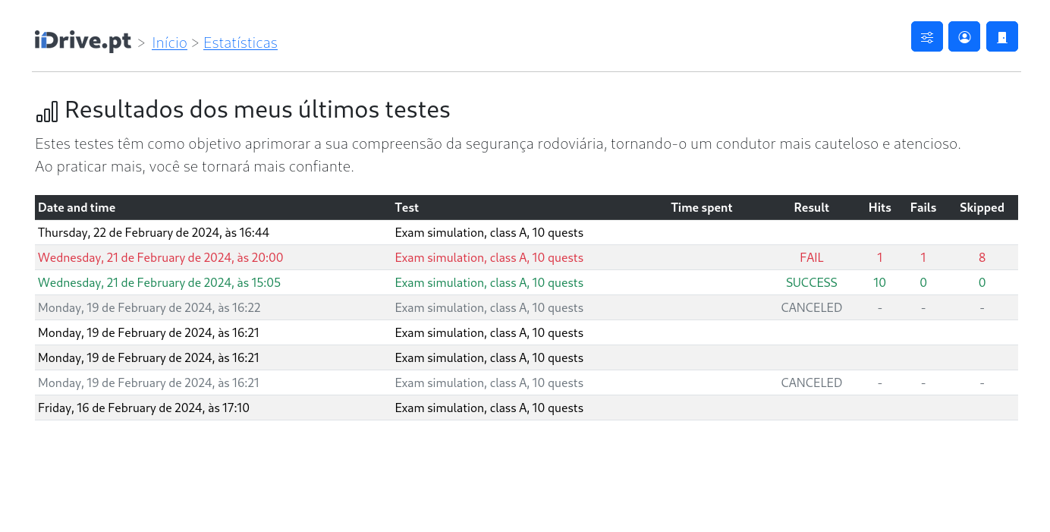Go to Início breadcrumb link
Screen dimensions: 1050x532
[169, 43]
